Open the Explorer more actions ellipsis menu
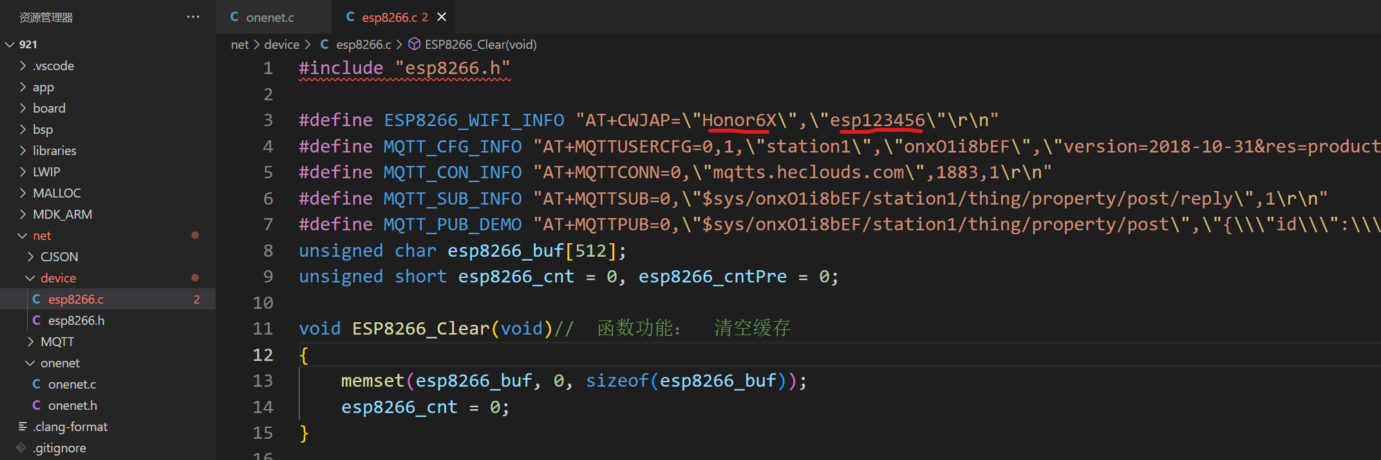Screen dimensions: 1381x460 coord(193,17)
